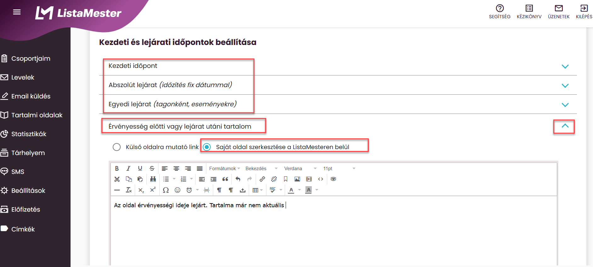
Task: Open the Bekezdés paragraph style dropdown
Action: tap(262, 169)
